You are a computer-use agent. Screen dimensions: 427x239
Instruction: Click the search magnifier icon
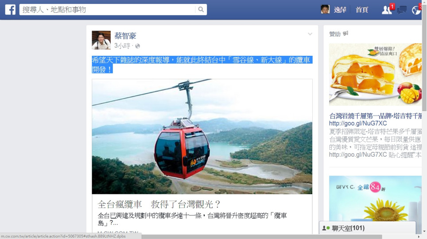tap(201, 10)
